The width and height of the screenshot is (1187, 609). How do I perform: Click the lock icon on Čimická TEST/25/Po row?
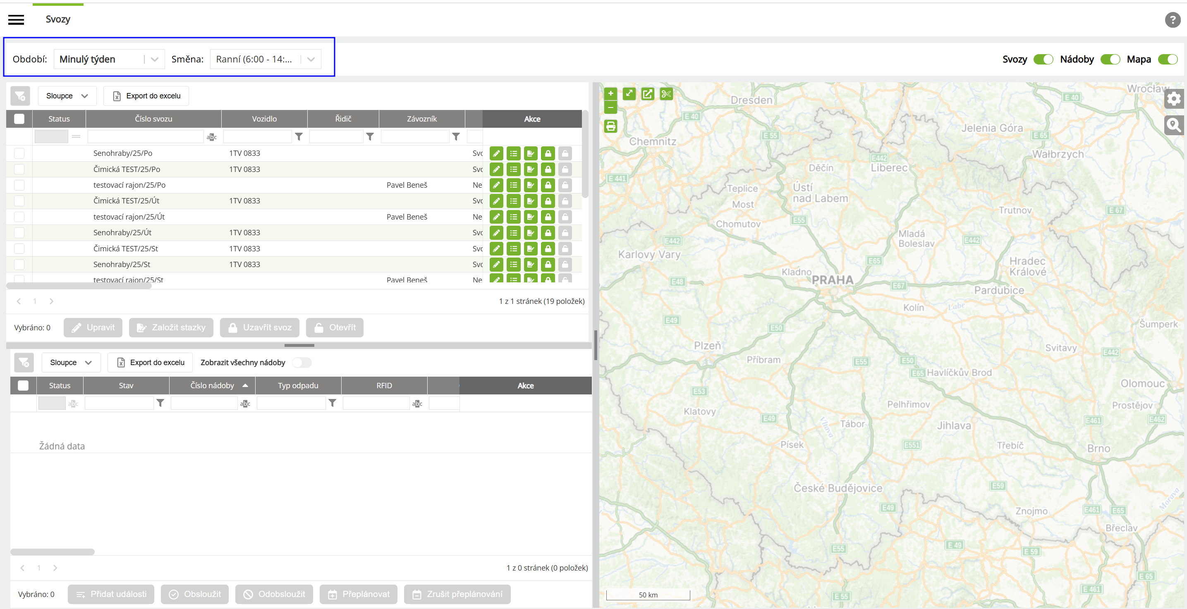click(548, 169)
